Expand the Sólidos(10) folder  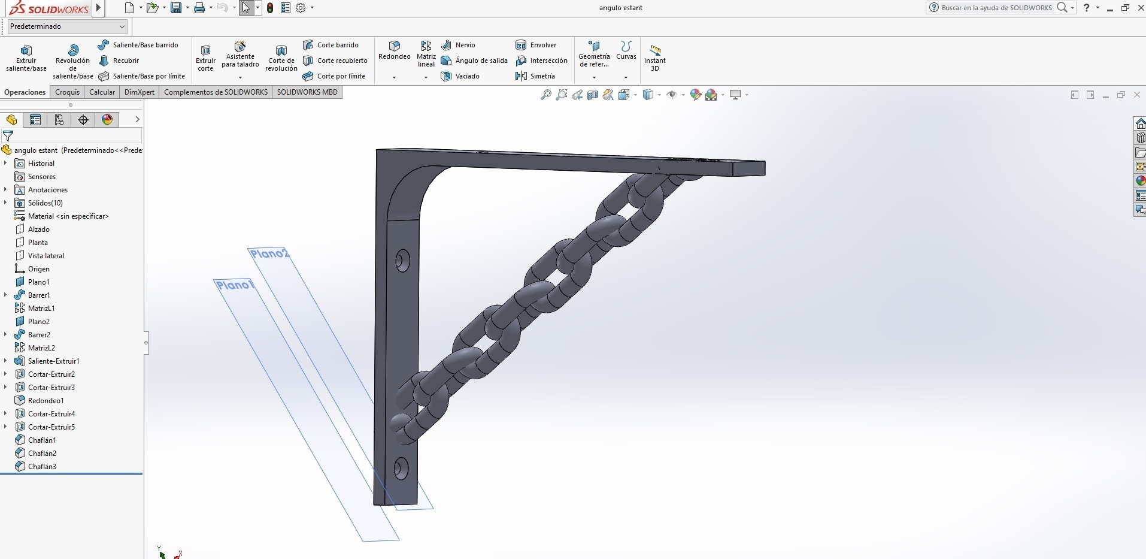click(5, 203)
